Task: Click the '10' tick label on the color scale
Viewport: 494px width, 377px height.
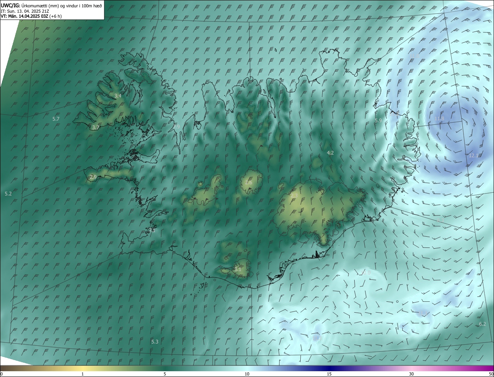Action: click(247, 374)
